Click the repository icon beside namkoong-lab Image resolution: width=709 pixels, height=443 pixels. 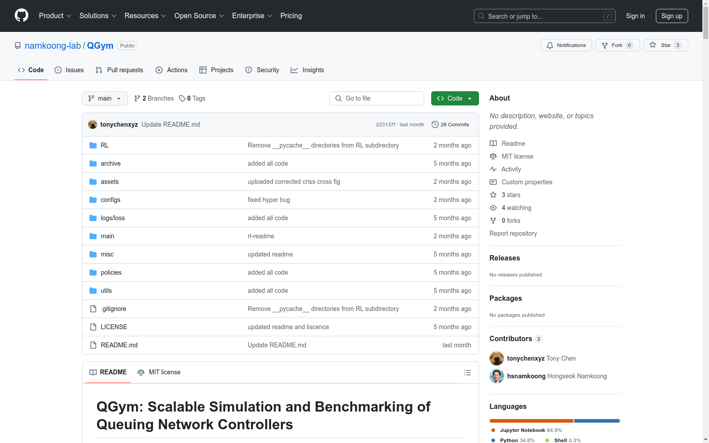click(18, 46)
